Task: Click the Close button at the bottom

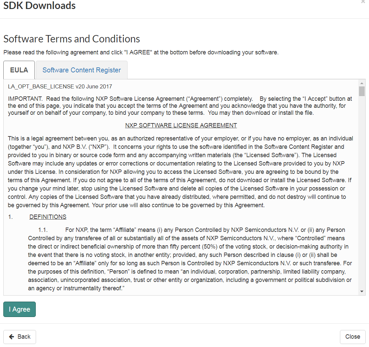Action: click(x=353, y=337)
